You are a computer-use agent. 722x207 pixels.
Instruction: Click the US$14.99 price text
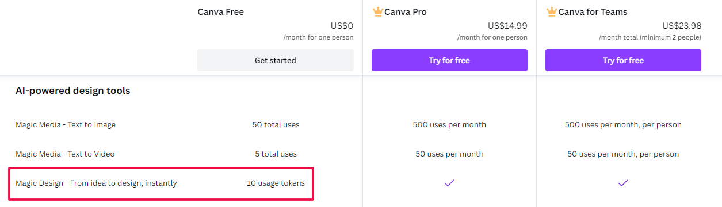click(x=507, y=26)
